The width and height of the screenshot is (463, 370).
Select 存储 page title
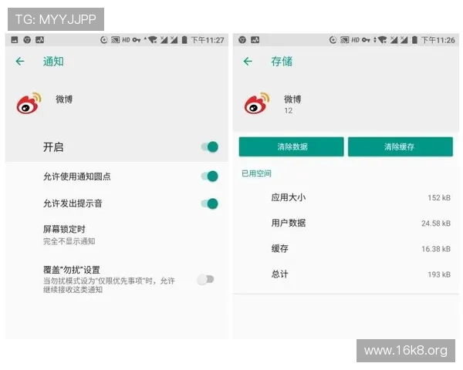(x=282, y=62)
